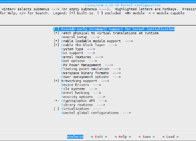Viewport: 196px width, 141px height.
Task: Toggle Networking support checkbox
Action: [x=56, y=81]
